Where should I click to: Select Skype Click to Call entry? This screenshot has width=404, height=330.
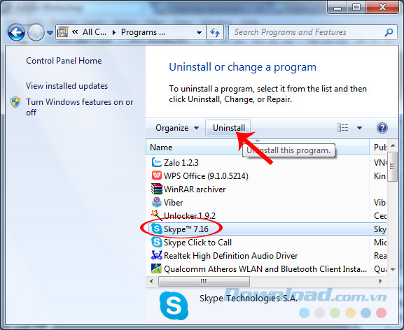(x=197, y=243)
